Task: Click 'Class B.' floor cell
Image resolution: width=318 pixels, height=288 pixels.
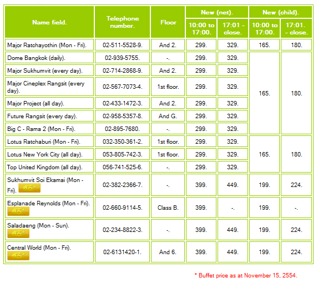Action: 168,208
